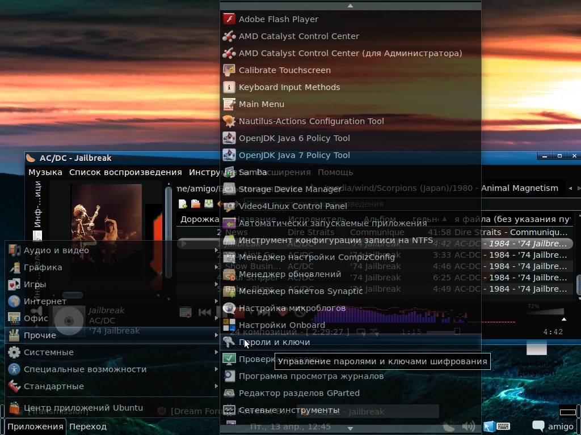Select Dire Straits - Communiqu... playlist row
The width and height of the screenshot is (581, 435).
pos(374,232)
